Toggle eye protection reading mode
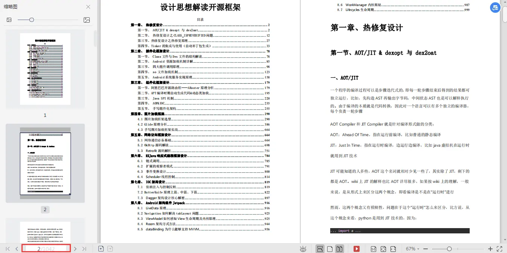This screenshot has width=507, height=253. click(303, 248)
